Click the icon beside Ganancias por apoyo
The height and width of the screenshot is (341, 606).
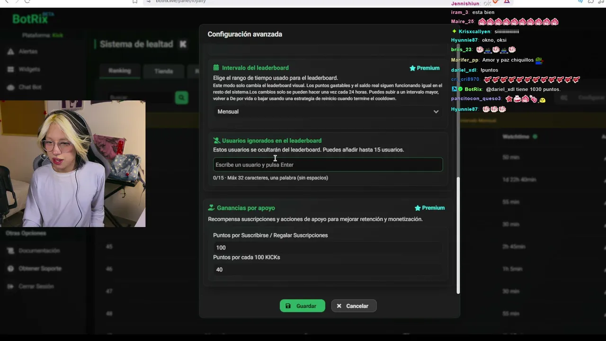pos(211,208)
